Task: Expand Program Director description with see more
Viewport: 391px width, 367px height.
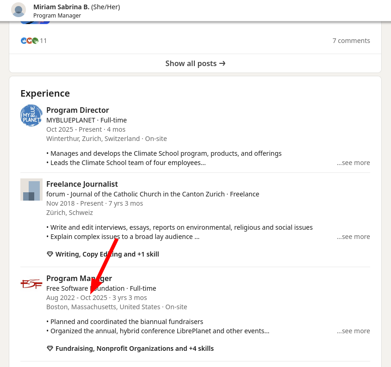Action: [354, 163]
